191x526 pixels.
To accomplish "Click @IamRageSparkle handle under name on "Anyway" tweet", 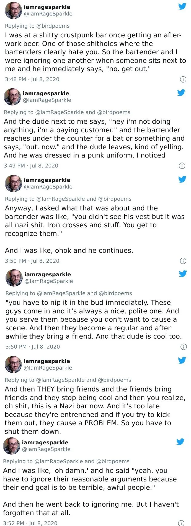I will pos(48,187).
